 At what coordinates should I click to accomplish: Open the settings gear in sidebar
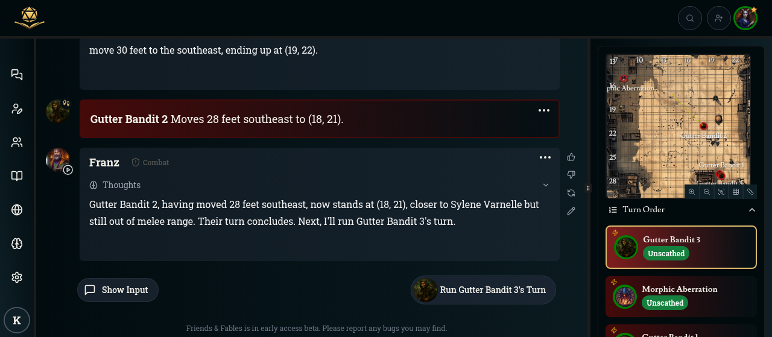(x=17, y=277)
